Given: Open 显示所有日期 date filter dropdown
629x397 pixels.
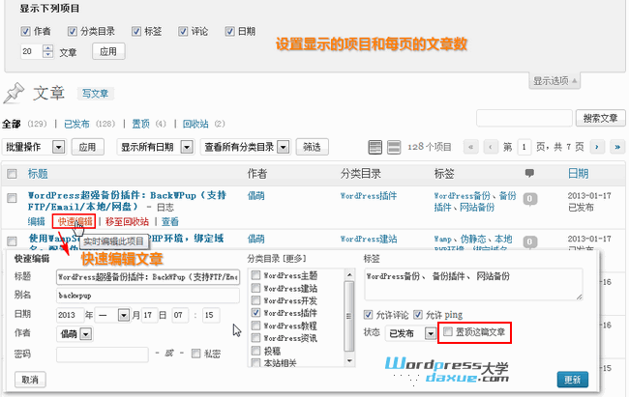Looking at the screenshot, I should (x=156, y=147).
